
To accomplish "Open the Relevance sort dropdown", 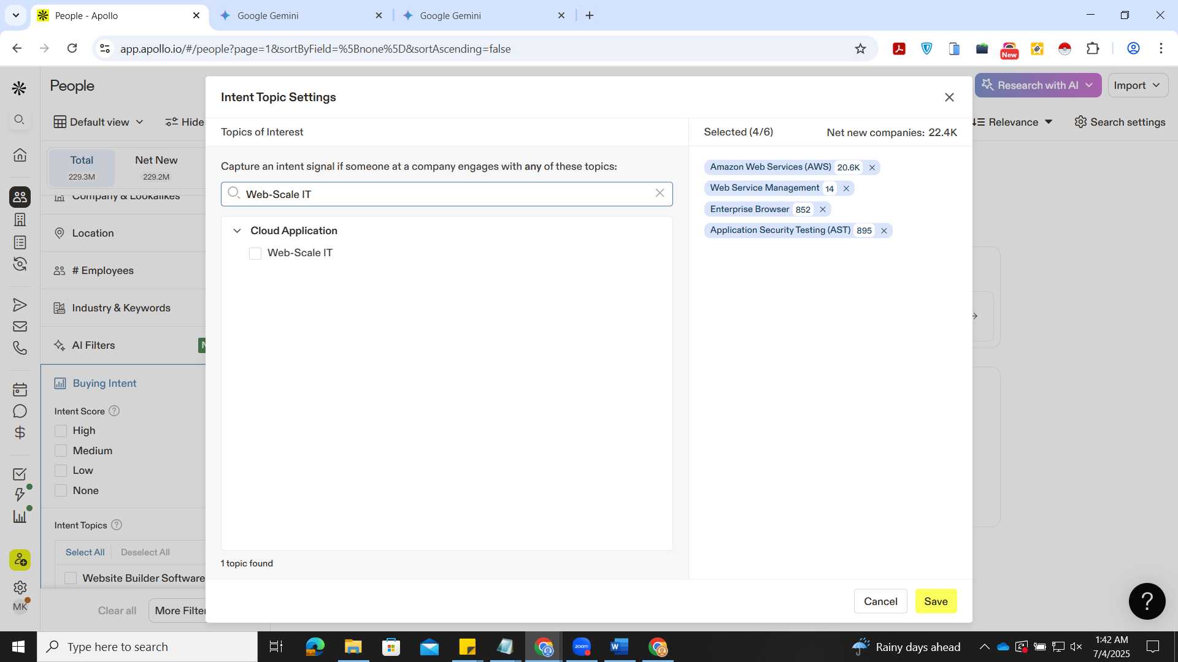I will (1013, 122).
